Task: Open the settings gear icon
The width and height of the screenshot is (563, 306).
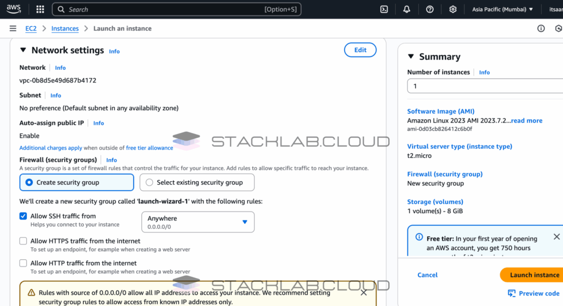Action: click(453, 9)
